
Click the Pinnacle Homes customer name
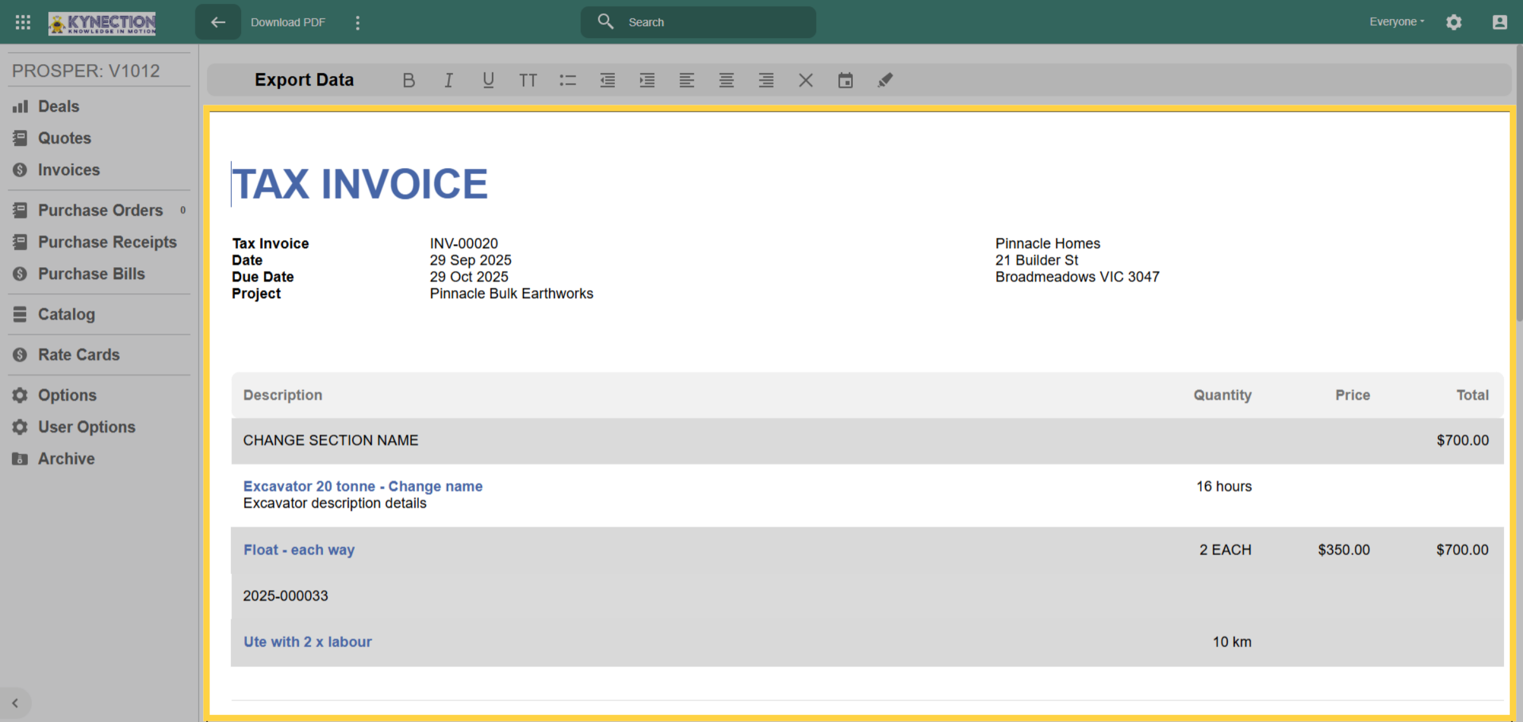pos(1048,244)
